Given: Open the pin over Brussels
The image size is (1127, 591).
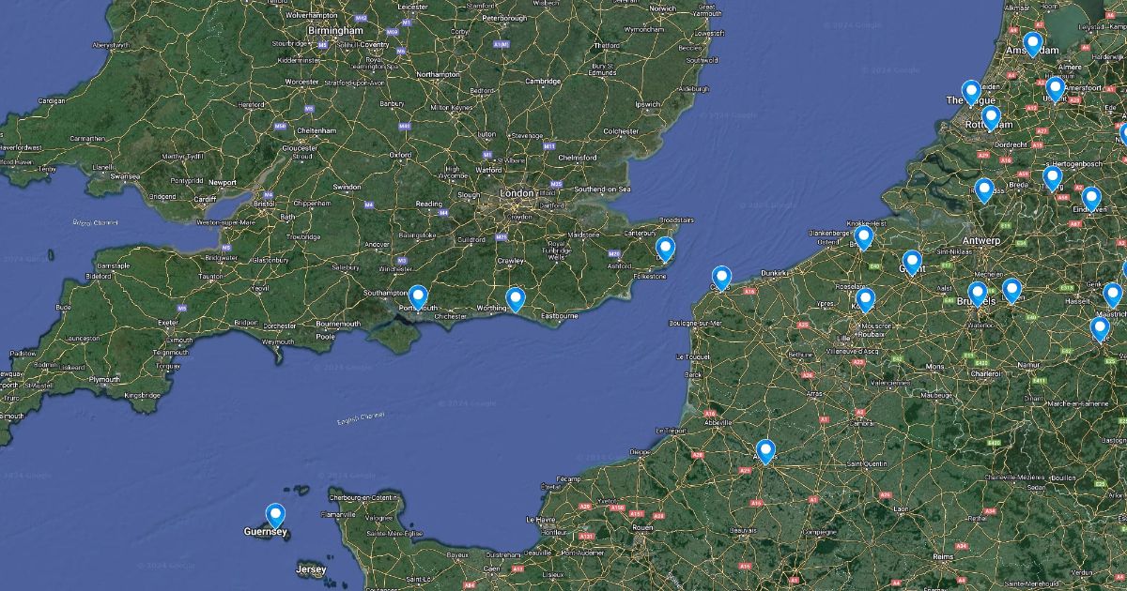Looking at the screenshot, I should pos(978,294).
